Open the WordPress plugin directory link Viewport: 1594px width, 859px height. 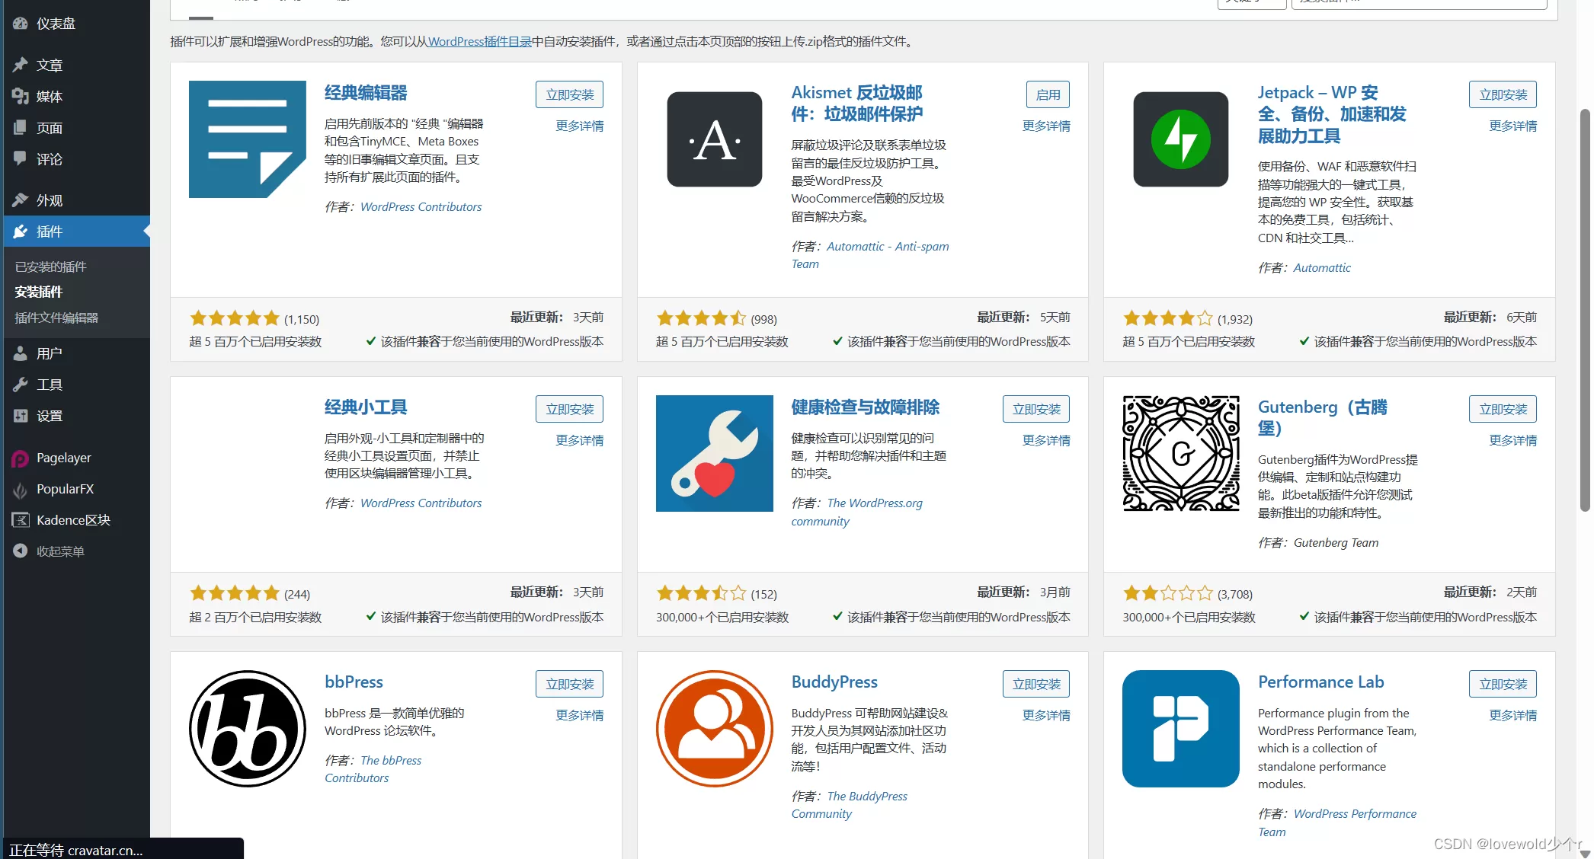tap(479, 41)
